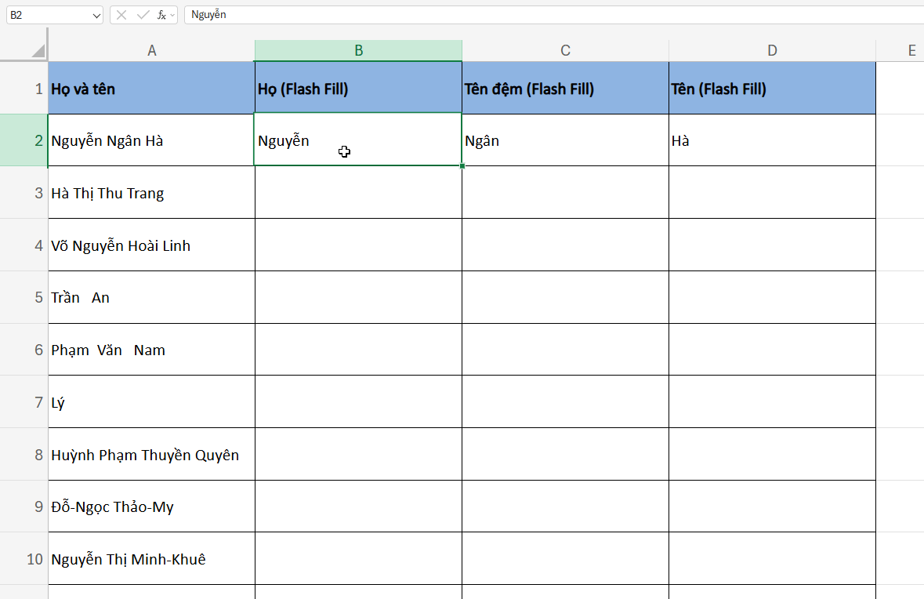Open Insert Function (fx) dialog
Image resolution: width=924 pixels, height=599 pixels.
point(161,15)
